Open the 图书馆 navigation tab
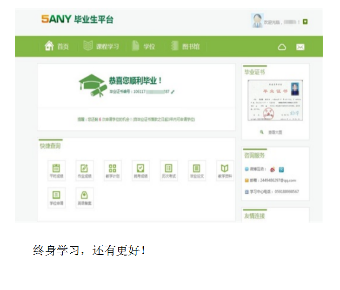Image resolution: width=340 pixels, height=290 pixels. pyautogui.click(x=186, y=47)
